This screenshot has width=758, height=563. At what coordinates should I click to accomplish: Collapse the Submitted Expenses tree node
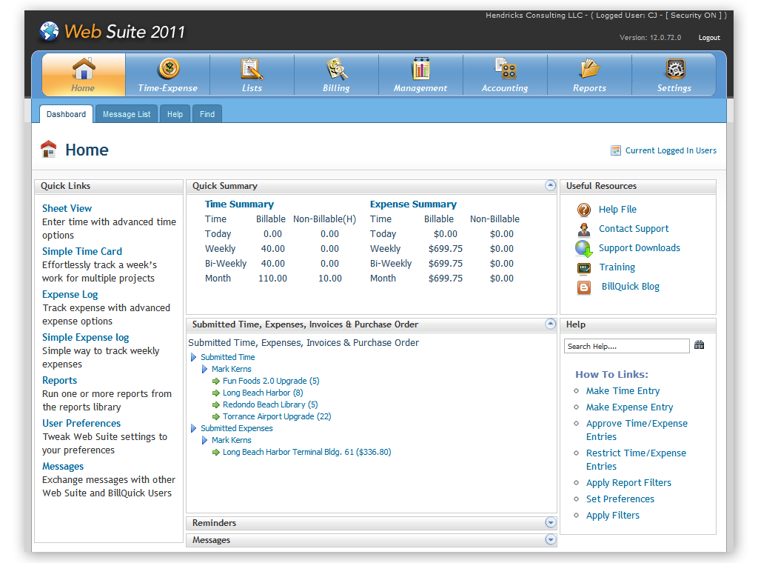[194, 428]
